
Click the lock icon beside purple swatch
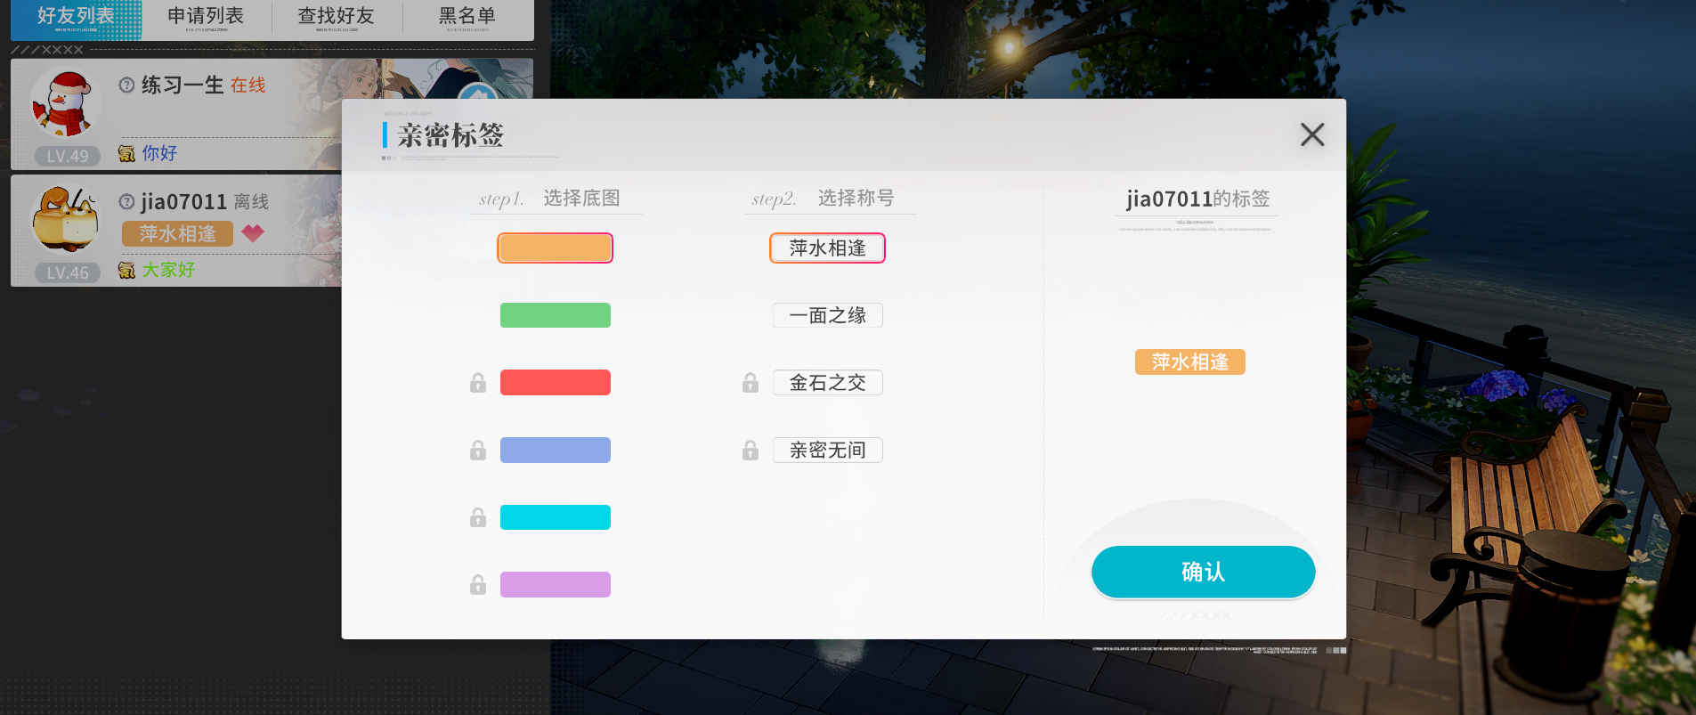click(x=478, y=585)
